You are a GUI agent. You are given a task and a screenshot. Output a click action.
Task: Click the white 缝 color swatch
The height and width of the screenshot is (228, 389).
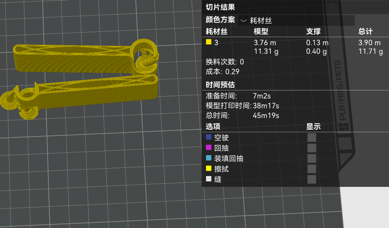click(x=209, y=179)
